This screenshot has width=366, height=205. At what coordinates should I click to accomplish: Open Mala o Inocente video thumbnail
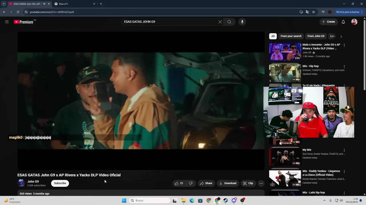click(285, 52)
